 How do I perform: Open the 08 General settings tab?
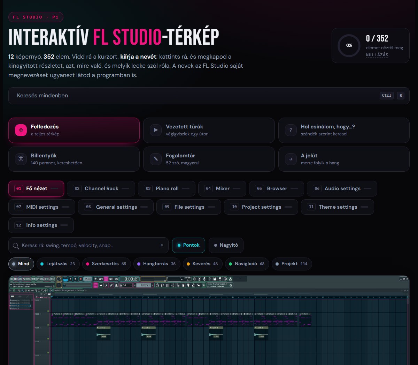click(x=116, y=207)
